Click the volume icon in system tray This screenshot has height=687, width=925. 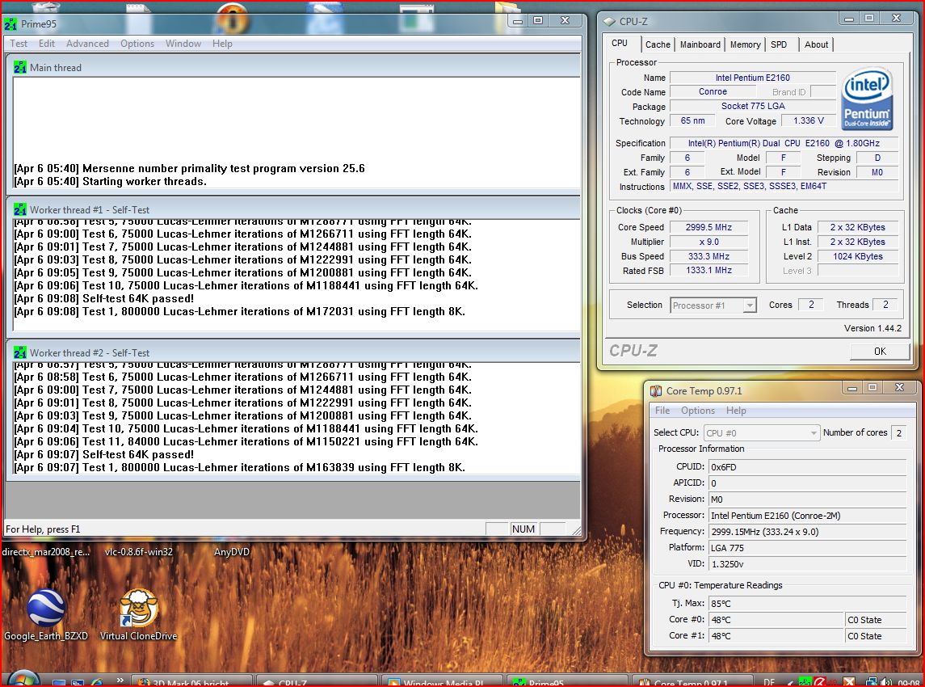(886, 681)
